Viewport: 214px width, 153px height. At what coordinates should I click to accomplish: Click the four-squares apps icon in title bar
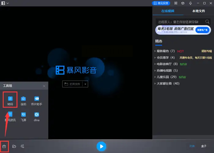(176, 3)
